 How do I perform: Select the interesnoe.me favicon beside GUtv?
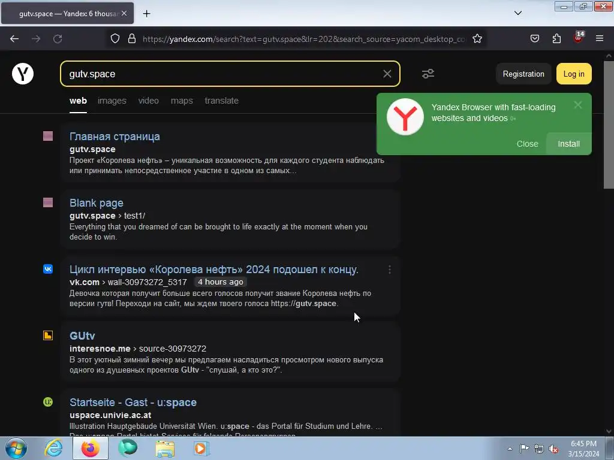click(x=48, y=335)
